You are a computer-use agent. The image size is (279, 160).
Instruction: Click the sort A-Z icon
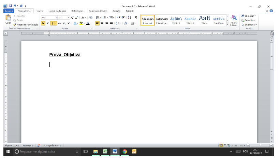129,17
